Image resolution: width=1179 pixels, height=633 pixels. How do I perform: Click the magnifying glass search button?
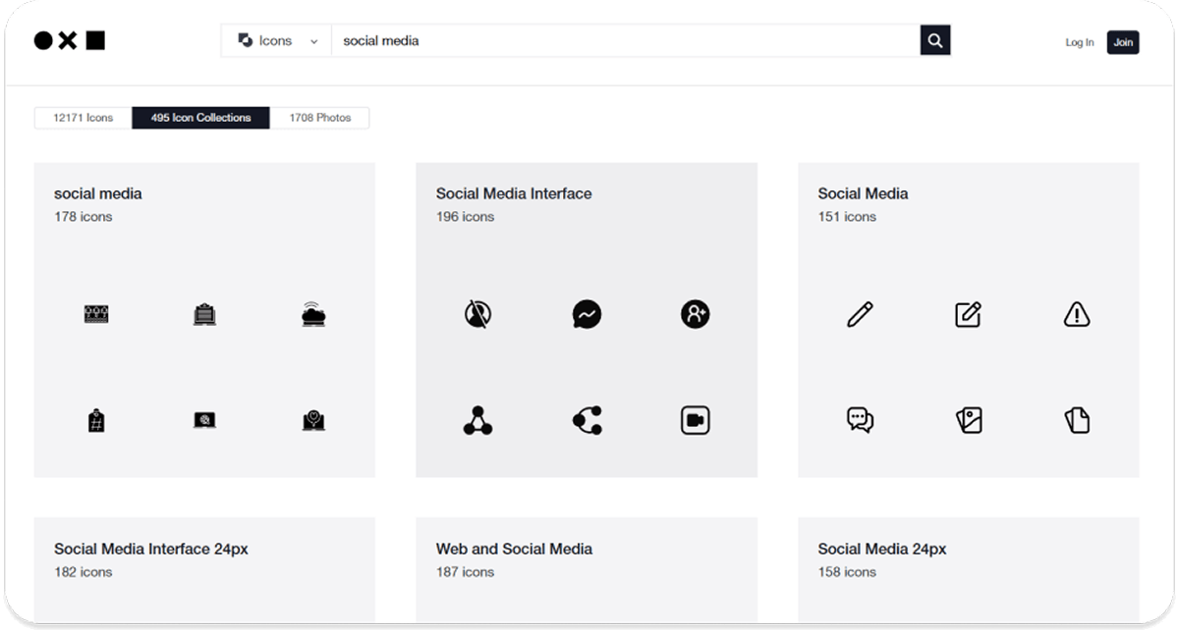click(x=935, y=40)
